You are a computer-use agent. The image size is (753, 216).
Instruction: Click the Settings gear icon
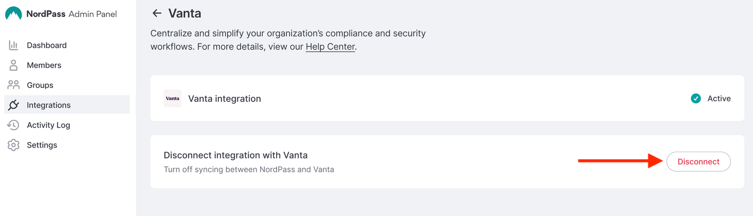[x=13, y=145]
